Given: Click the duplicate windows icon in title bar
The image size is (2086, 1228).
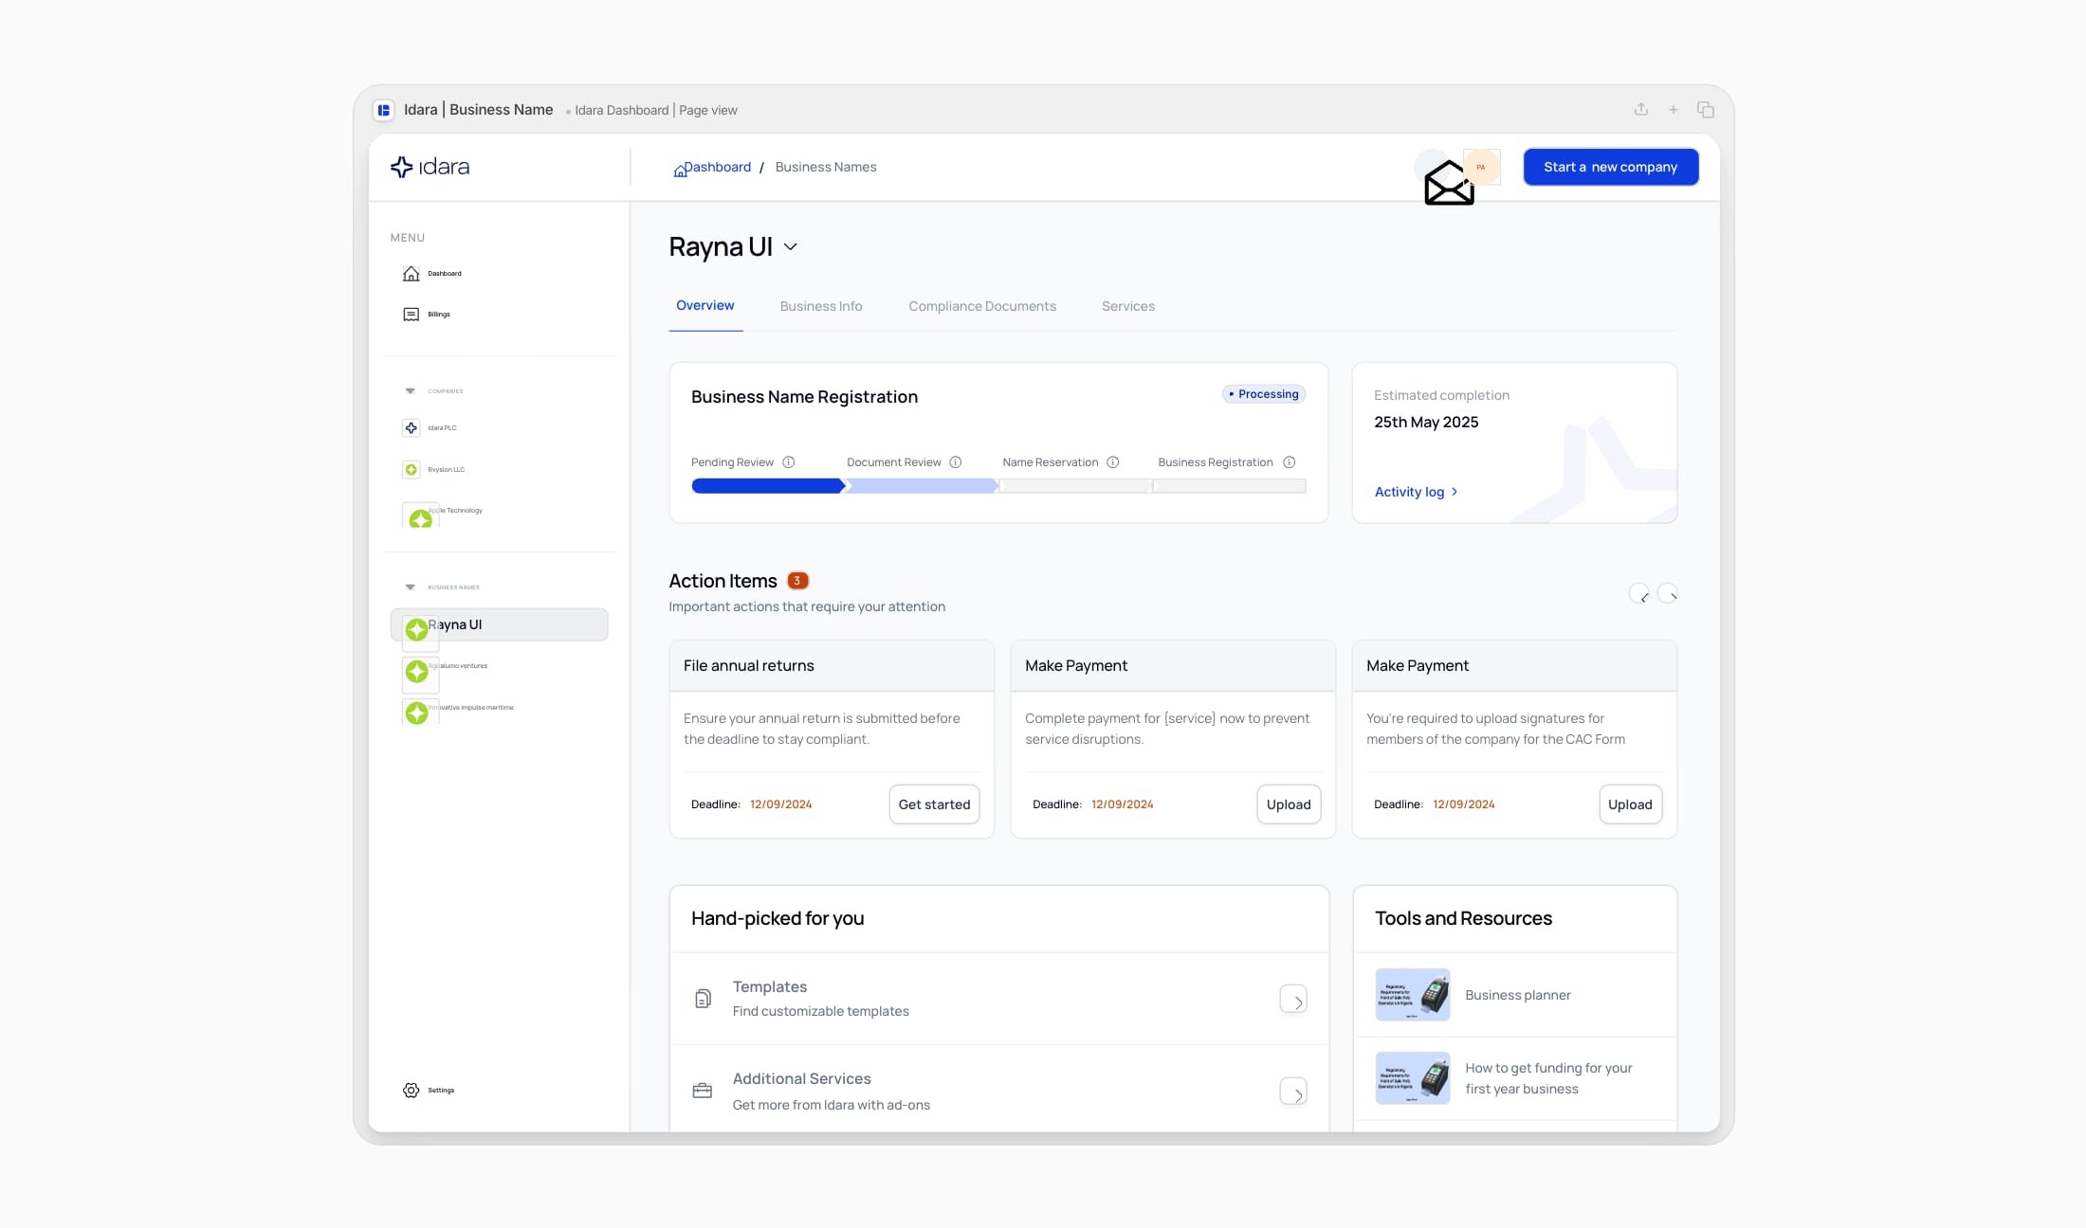Looking at the screenshot, I should click(1705, 110).
